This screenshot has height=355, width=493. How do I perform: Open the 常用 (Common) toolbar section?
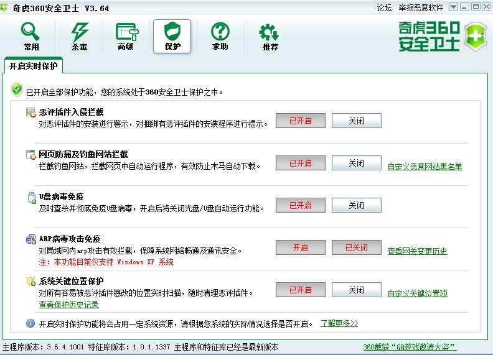click(31, 37)
